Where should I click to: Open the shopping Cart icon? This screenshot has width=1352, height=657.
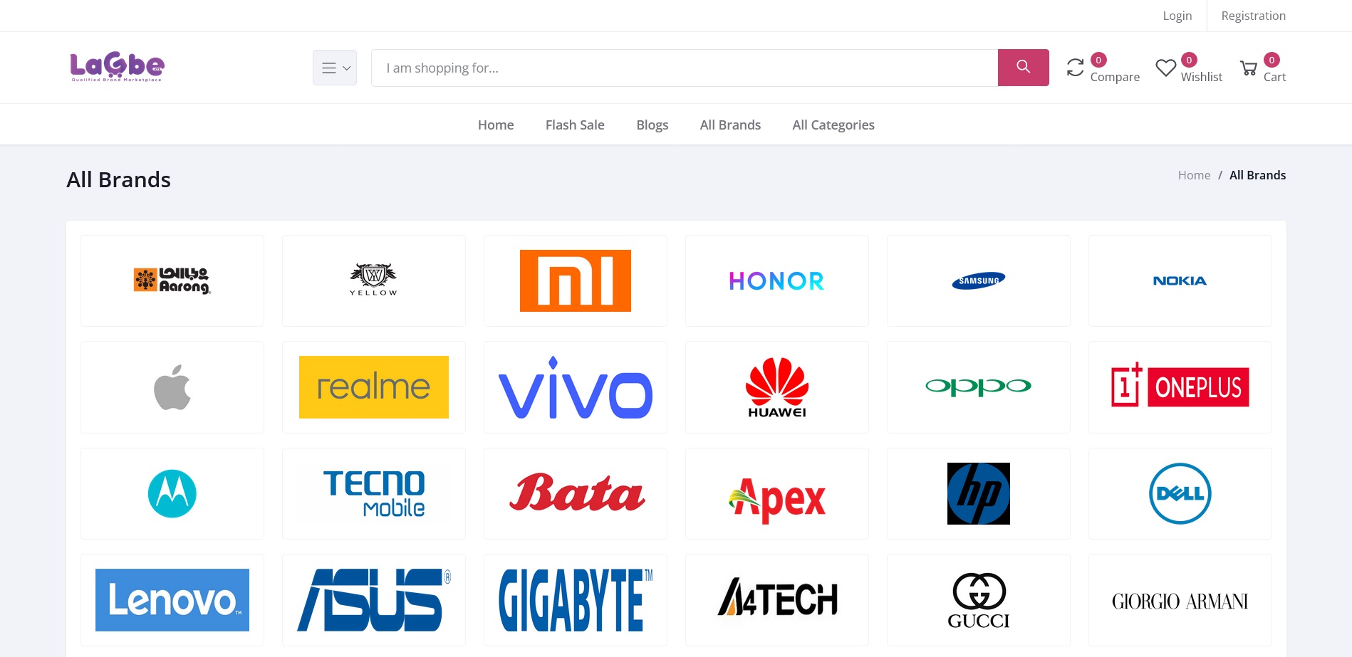click(x=1248, y=68)
